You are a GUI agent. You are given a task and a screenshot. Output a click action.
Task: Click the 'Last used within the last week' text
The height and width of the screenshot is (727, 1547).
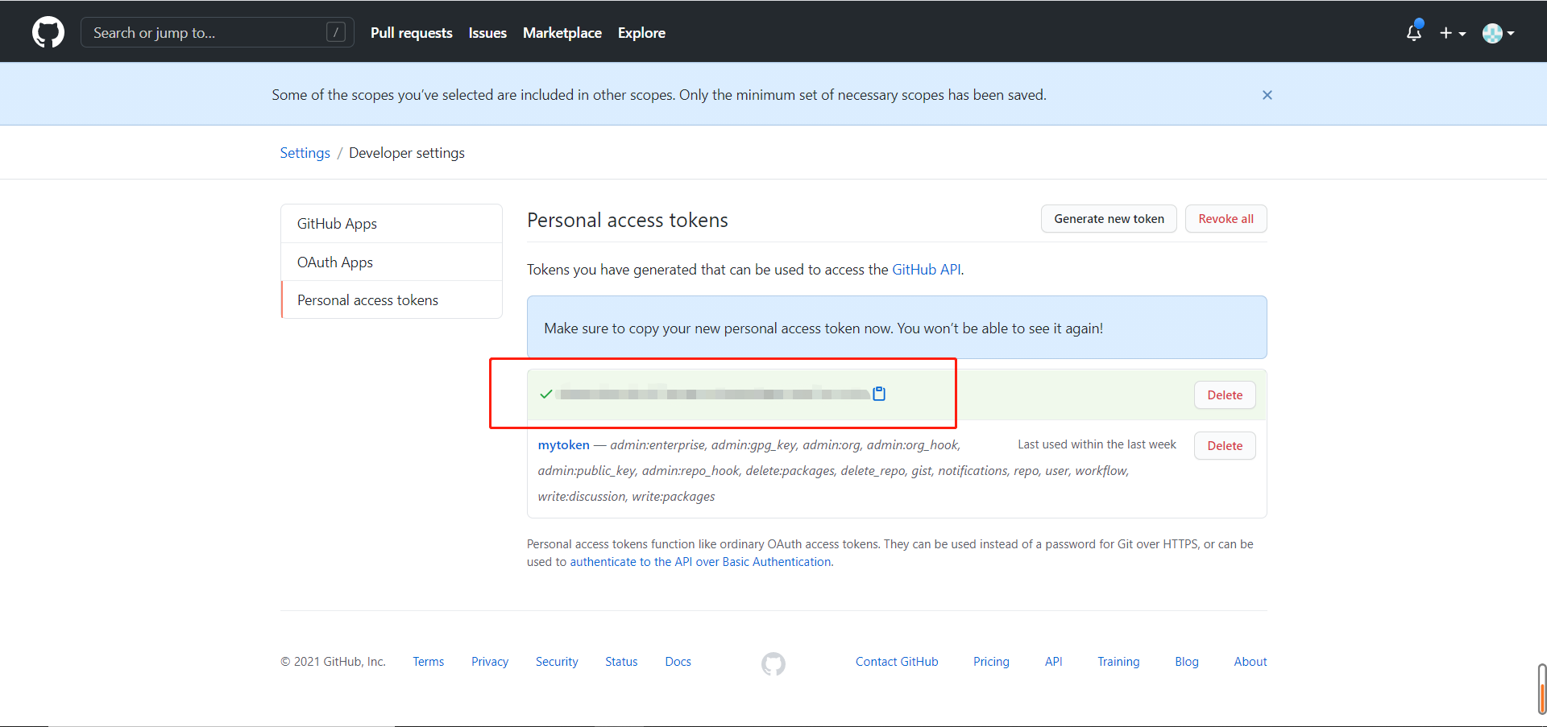pyautogui.click(x=1097, y=444)
